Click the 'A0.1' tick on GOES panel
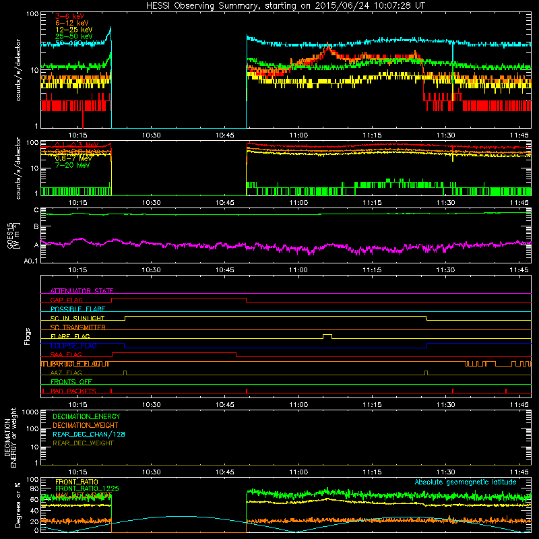This screenshot has width=539, height=539. (31, 261)
